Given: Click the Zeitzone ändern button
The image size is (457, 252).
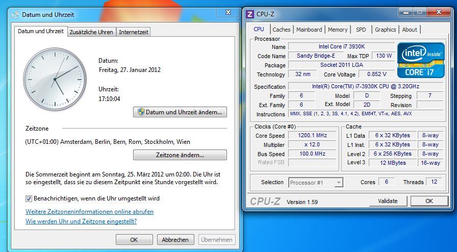Looking at the screenshot, I should coord(180,155).
